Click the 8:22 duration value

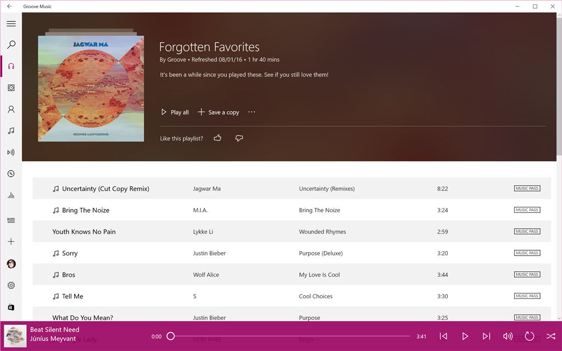click(x=442, y=189)
